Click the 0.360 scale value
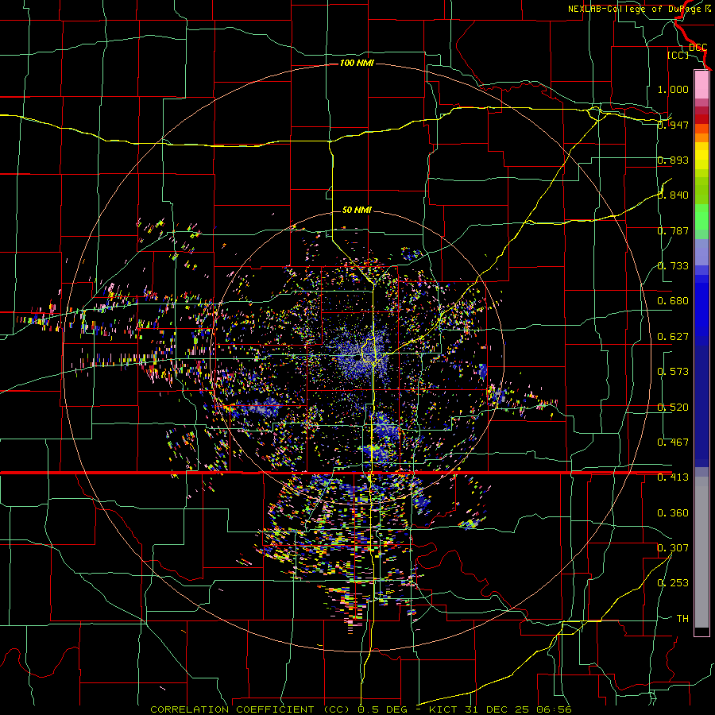The height and width of the screenshot is (715, 715). tap(673, 513)
